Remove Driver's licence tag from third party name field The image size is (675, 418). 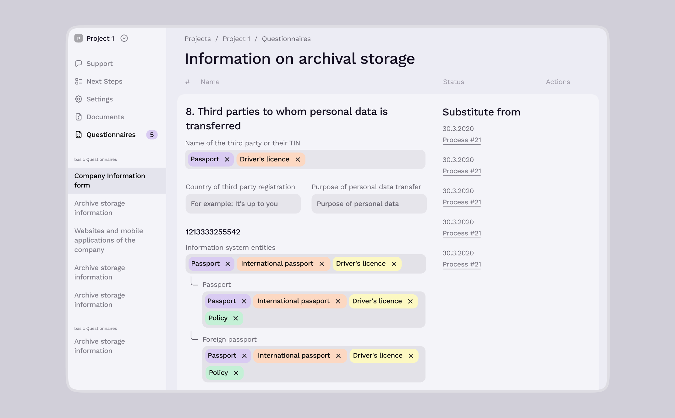(298, 159)
